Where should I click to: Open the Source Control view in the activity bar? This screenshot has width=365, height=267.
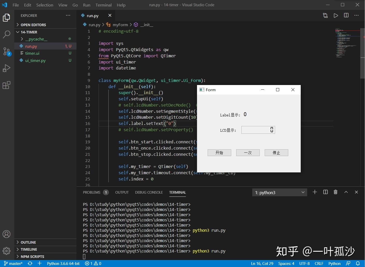coord(6,51)
